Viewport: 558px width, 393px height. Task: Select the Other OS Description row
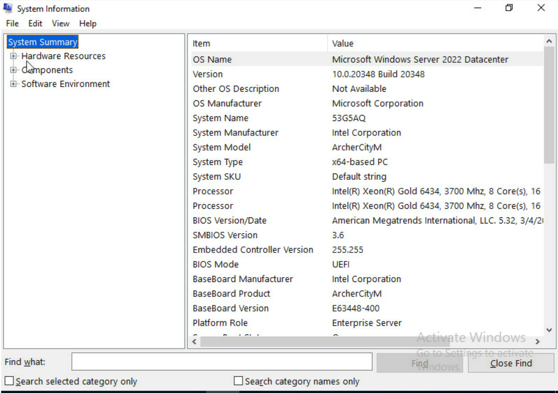tap(367, 89)
